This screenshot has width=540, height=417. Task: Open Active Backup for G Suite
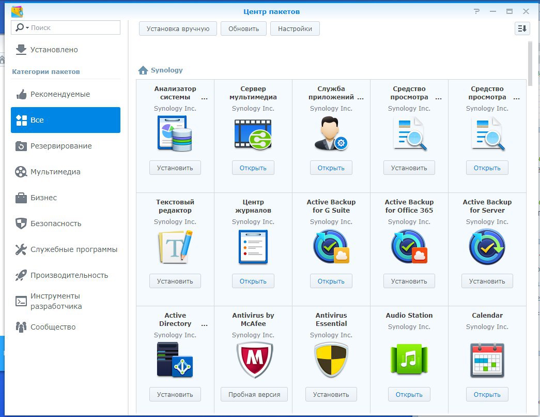click(331, 281)
